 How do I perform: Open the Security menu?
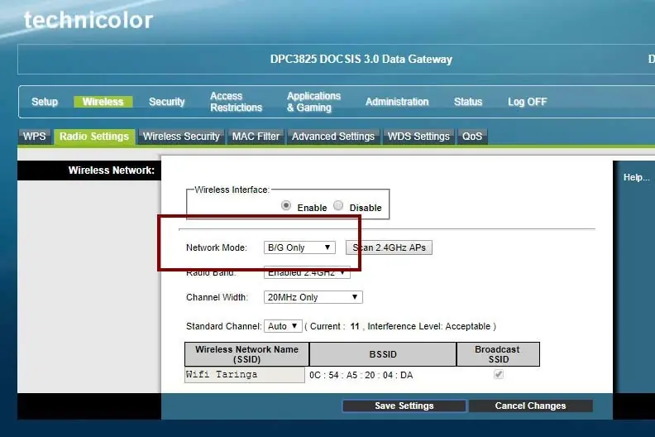(x=167, y=102)
